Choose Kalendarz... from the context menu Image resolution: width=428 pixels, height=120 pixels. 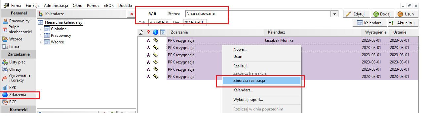click(x=261, y=90)
